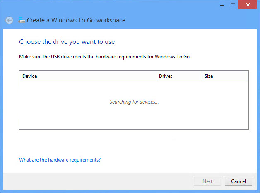The height and width of the screenshot is (193, 260).
Task: Click the 'Choose the drive you want to use' heading
Action: (x=67, y=42)
